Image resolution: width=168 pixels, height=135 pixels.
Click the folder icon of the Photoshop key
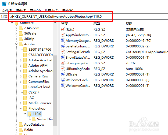(25, 108)
